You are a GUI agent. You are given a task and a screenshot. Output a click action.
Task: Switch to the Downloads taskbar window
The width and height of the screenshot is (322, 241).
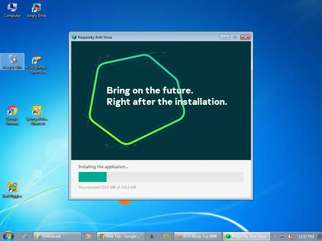point(57,236)
